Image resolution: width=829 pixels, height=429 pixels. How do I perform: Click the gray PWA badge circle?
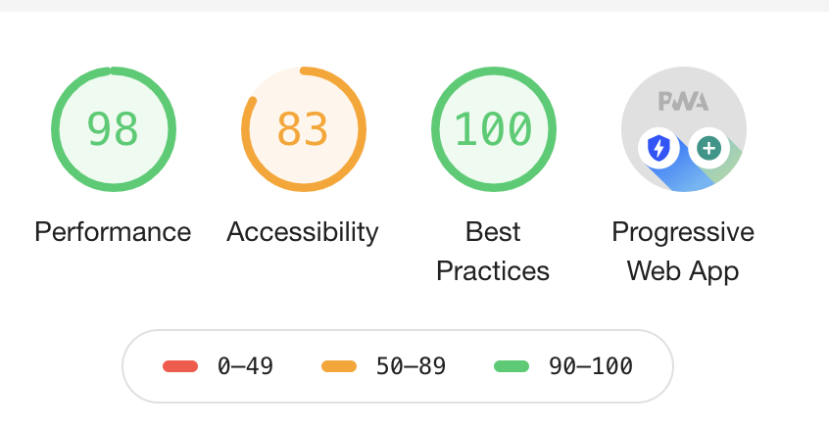(684, 129)
